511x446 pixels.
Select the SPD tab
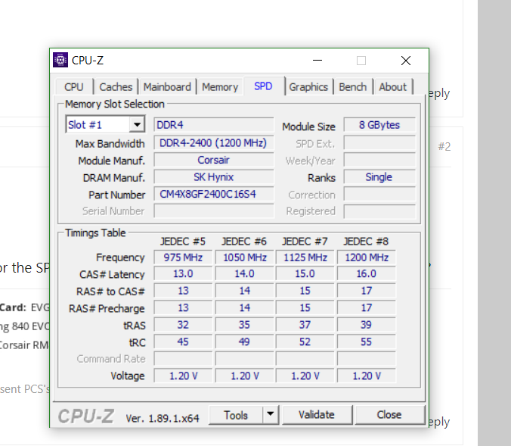coord(263,86)
